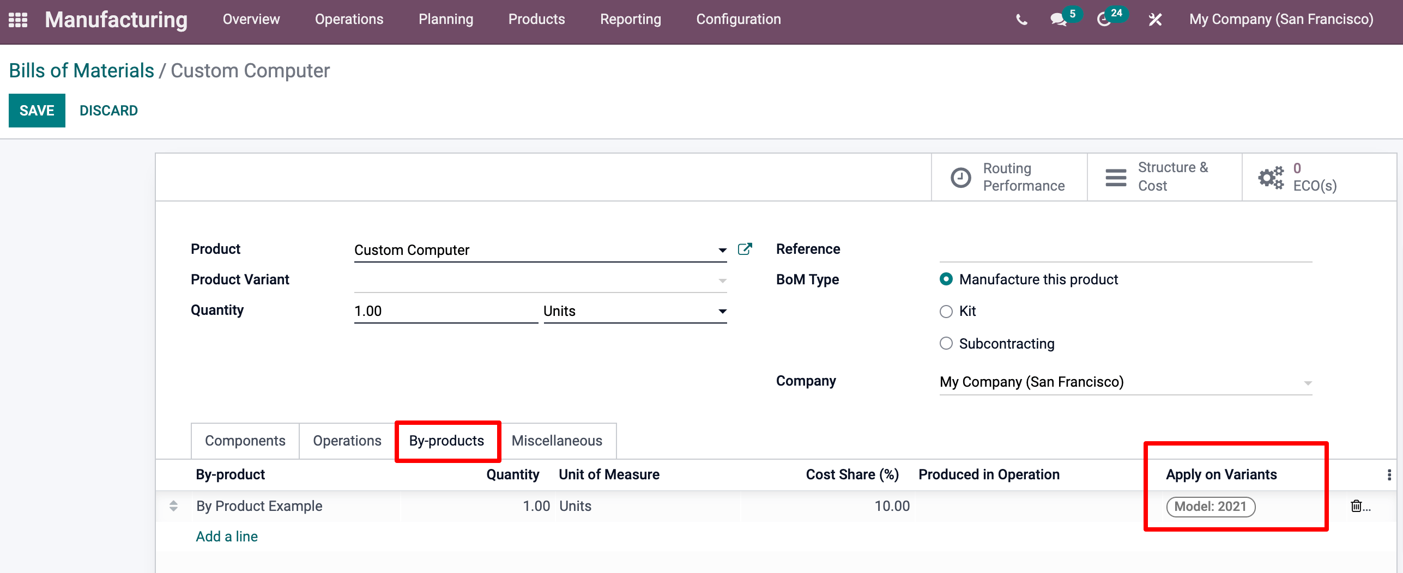Switch to the By-products tab
The height and width of the screenshot is (573, 1403).
[x=446, y=441]
